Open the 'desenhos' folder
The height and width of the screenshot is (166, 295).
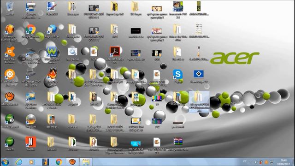(x=52, y=120)
